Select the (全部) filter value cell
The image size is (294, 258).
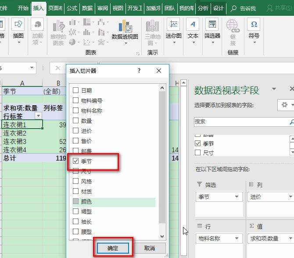click(x=54, y=92)
